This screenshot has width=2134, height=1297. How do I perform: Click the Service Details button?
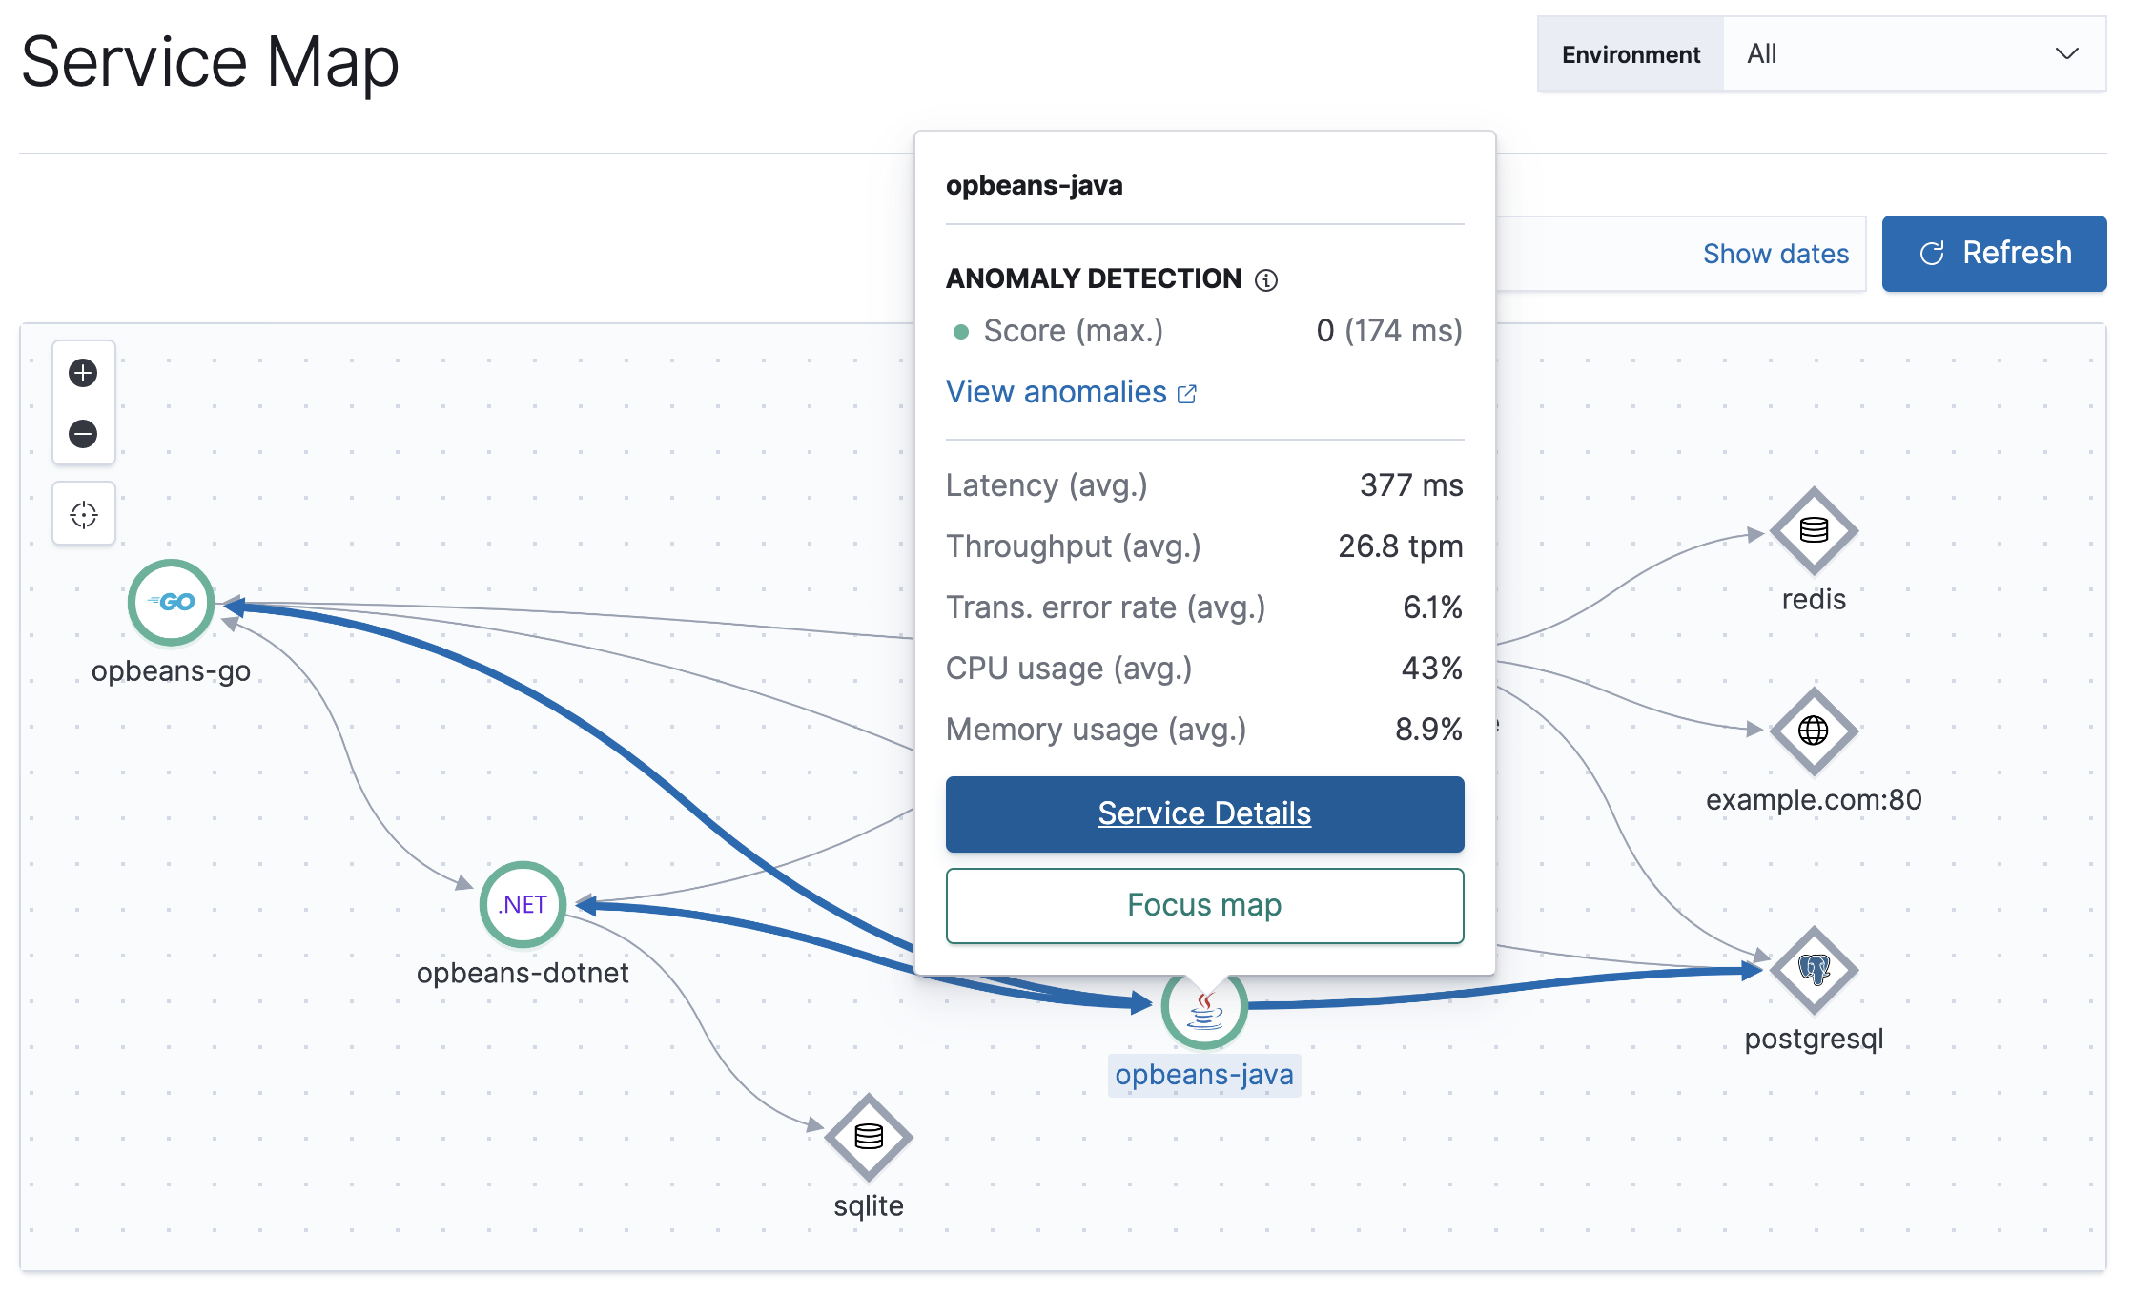(1202, 813)
